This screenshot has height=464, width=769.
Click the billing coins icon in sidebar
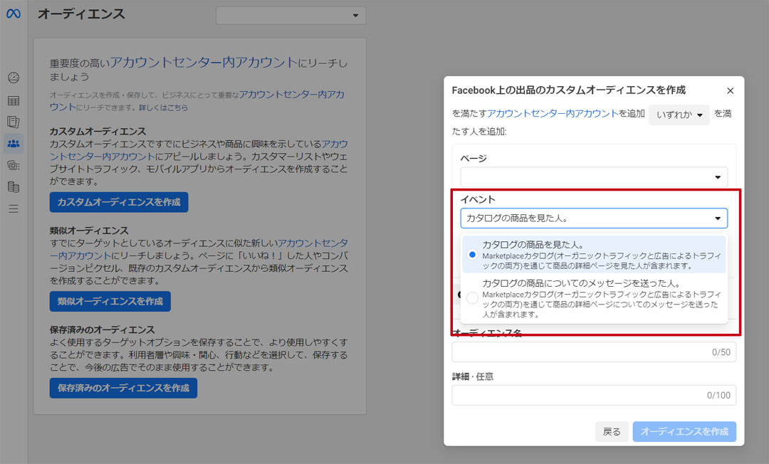[14, 187]
